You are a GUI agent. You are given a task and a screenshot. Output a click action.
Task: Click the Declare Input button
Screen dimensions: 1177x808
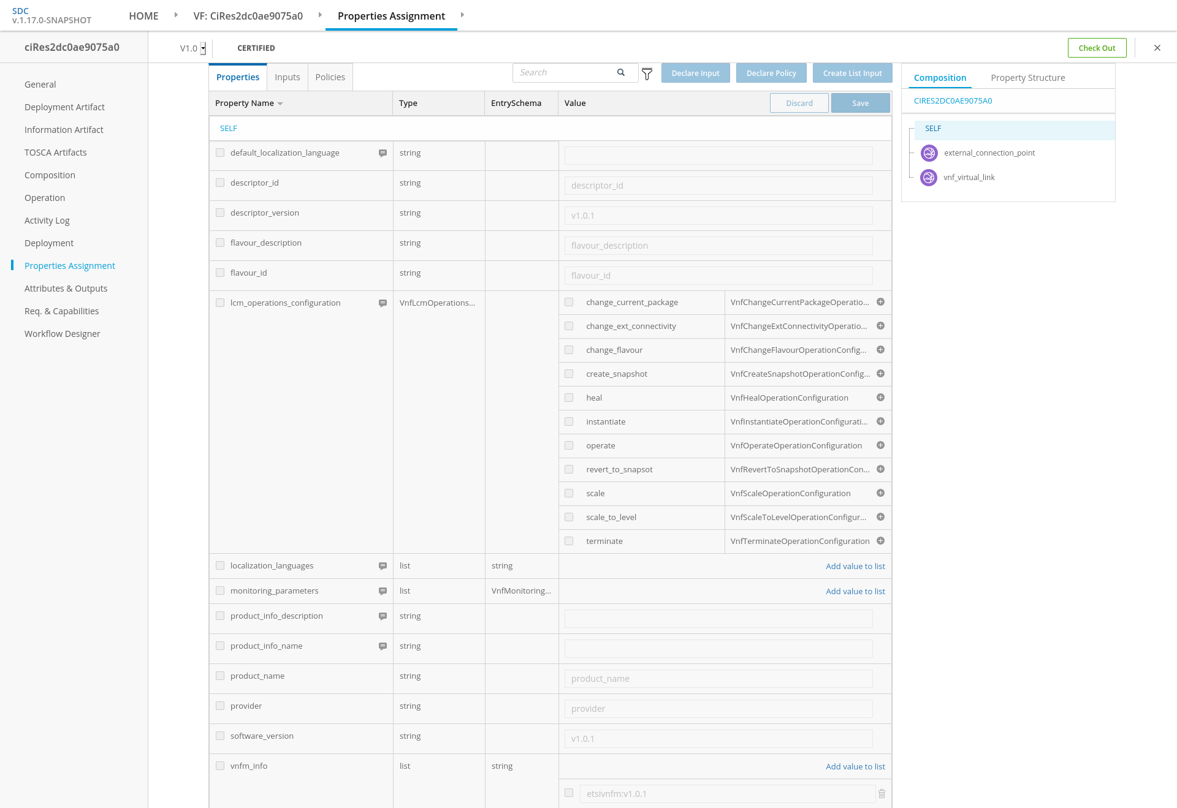[695, 73]
